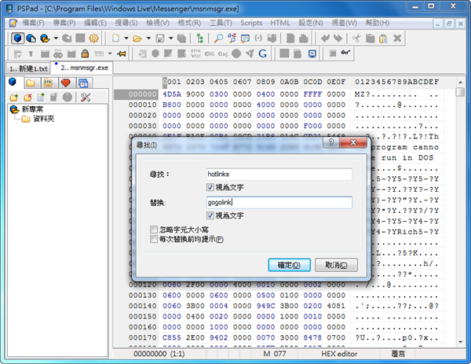Click the orange gear settings toolbar icon
The width and height of the screenshot is (471, 364).
[93, 39]
